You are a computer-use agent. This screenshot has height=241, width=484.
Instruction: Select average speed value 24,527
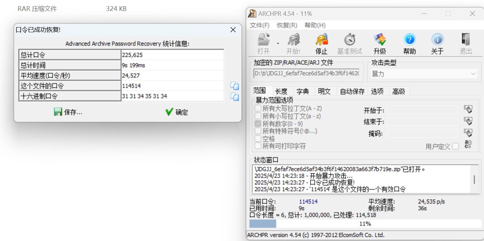(x=172, y=76)
